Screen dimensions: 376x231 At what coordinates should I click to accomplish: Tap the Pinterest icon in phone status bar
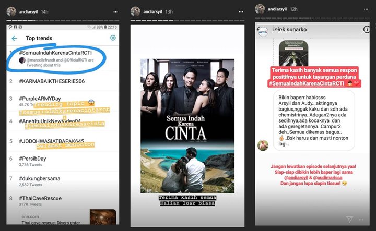[10, 27]
